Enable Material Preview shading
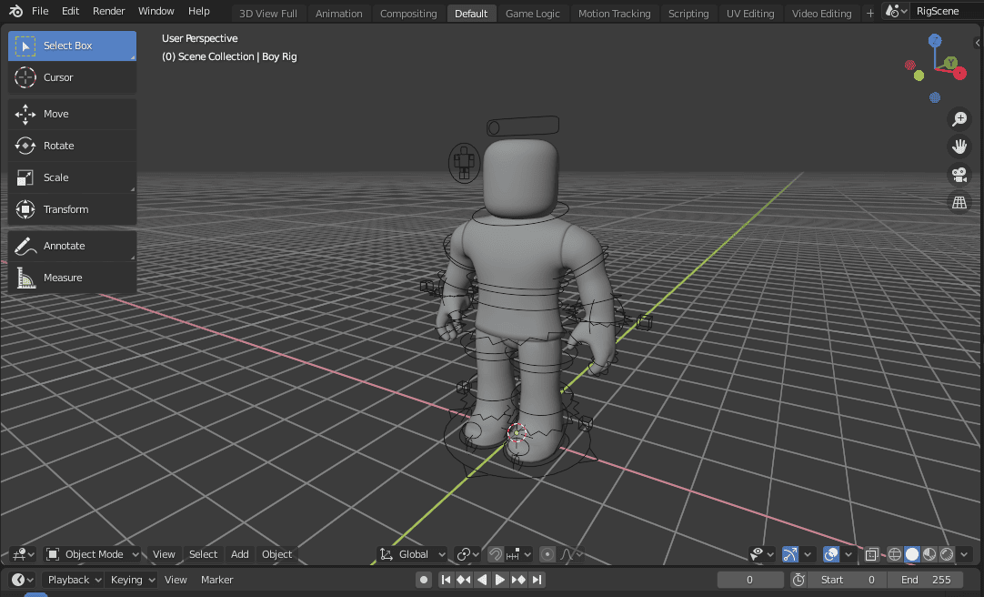The height and width of the screenshot is (597, 984). pos(929,553)
